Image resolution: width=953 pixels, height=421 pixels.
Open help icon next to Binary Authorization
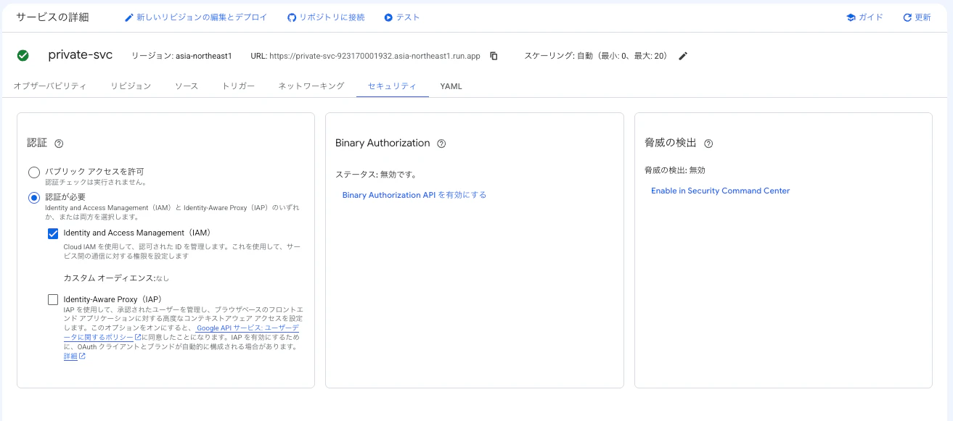click(x=441, y=143)
